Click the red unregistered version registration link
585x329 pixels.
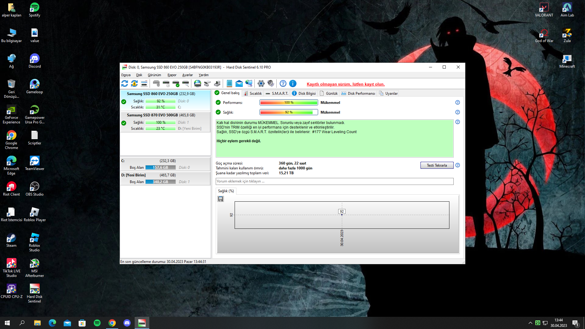pos(346,84)
